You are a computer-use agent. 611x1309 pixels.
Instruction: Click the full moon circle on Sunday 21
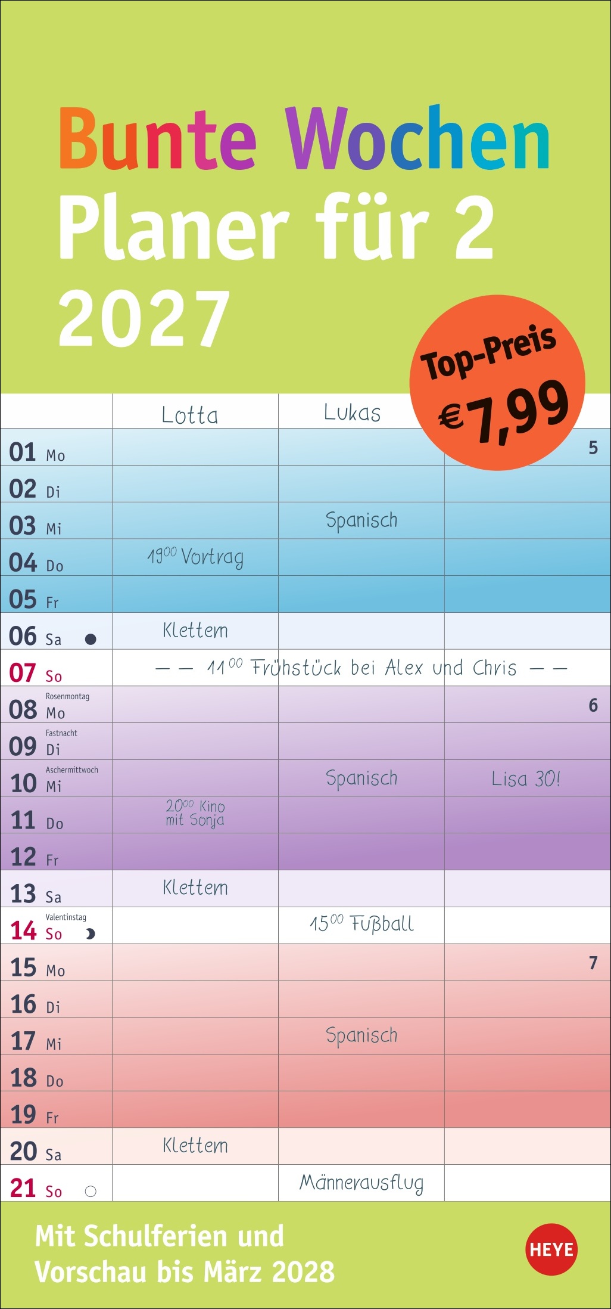coord(91,1192)
